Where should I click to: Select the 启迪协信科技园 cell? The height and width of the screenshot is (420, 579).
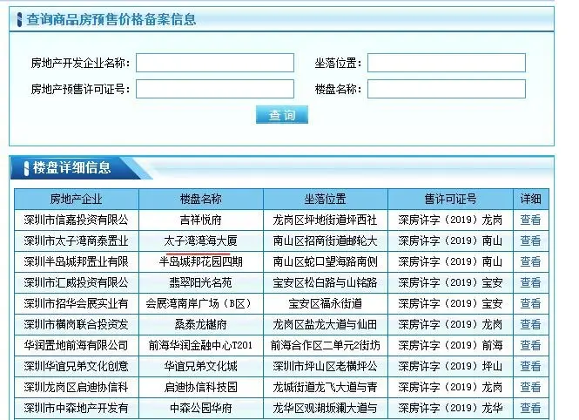201,387
